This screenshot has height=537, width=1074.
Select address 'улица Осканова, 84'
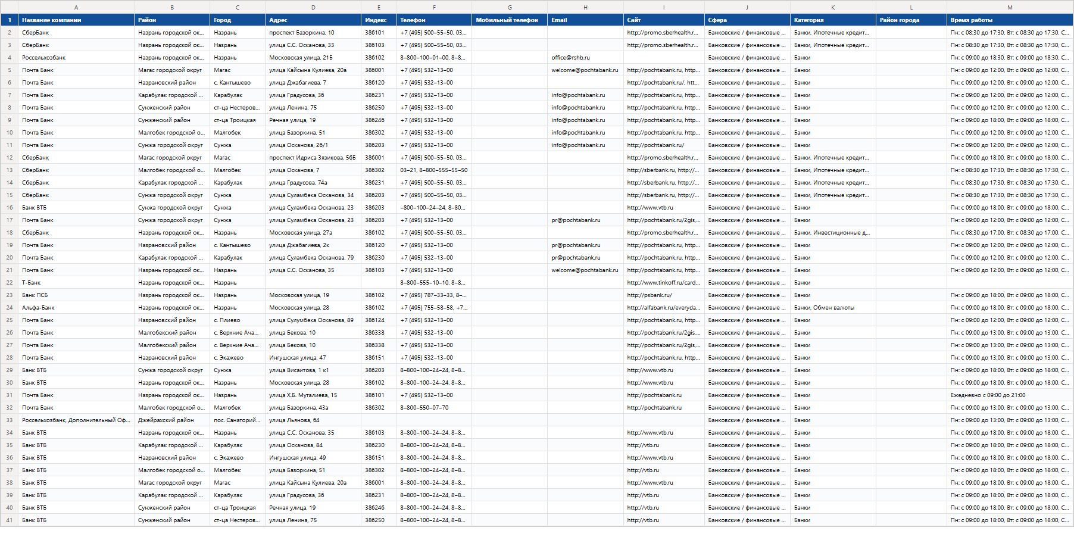pyautogui.click(x=313, y=445)
